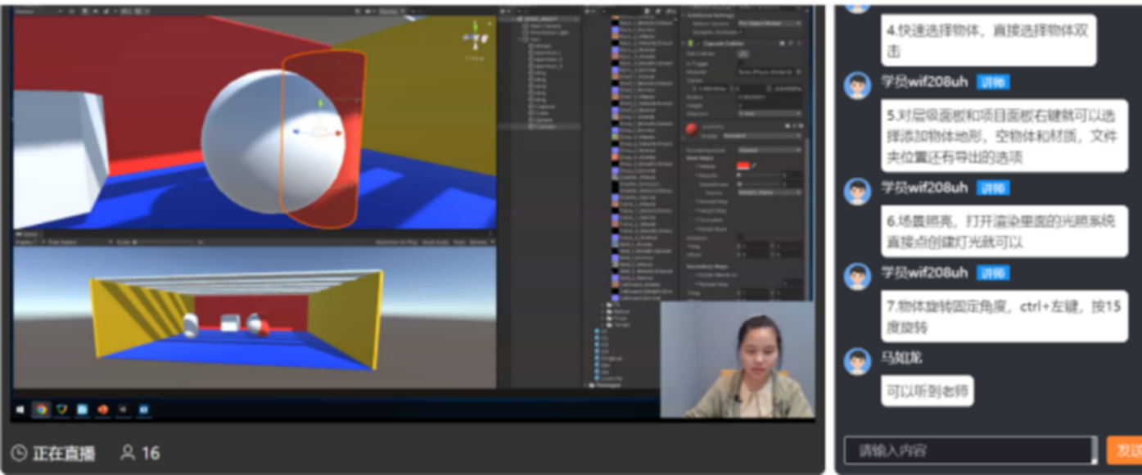This screenshot has height=475, width=1142.
Task: Click the Albedo eyedropper icon
Action: [756, 165]
